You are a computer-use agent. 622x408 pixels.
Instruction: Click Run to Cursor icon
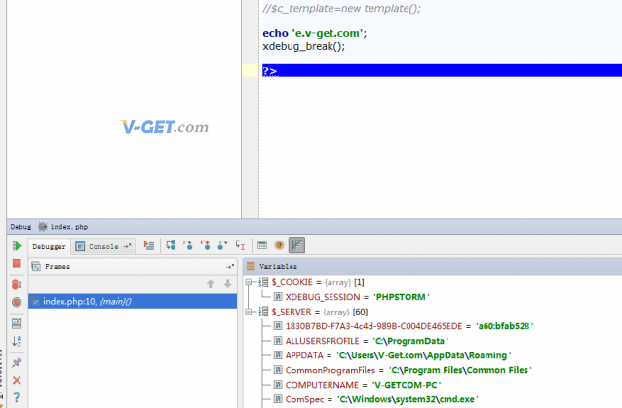[240, 245]
